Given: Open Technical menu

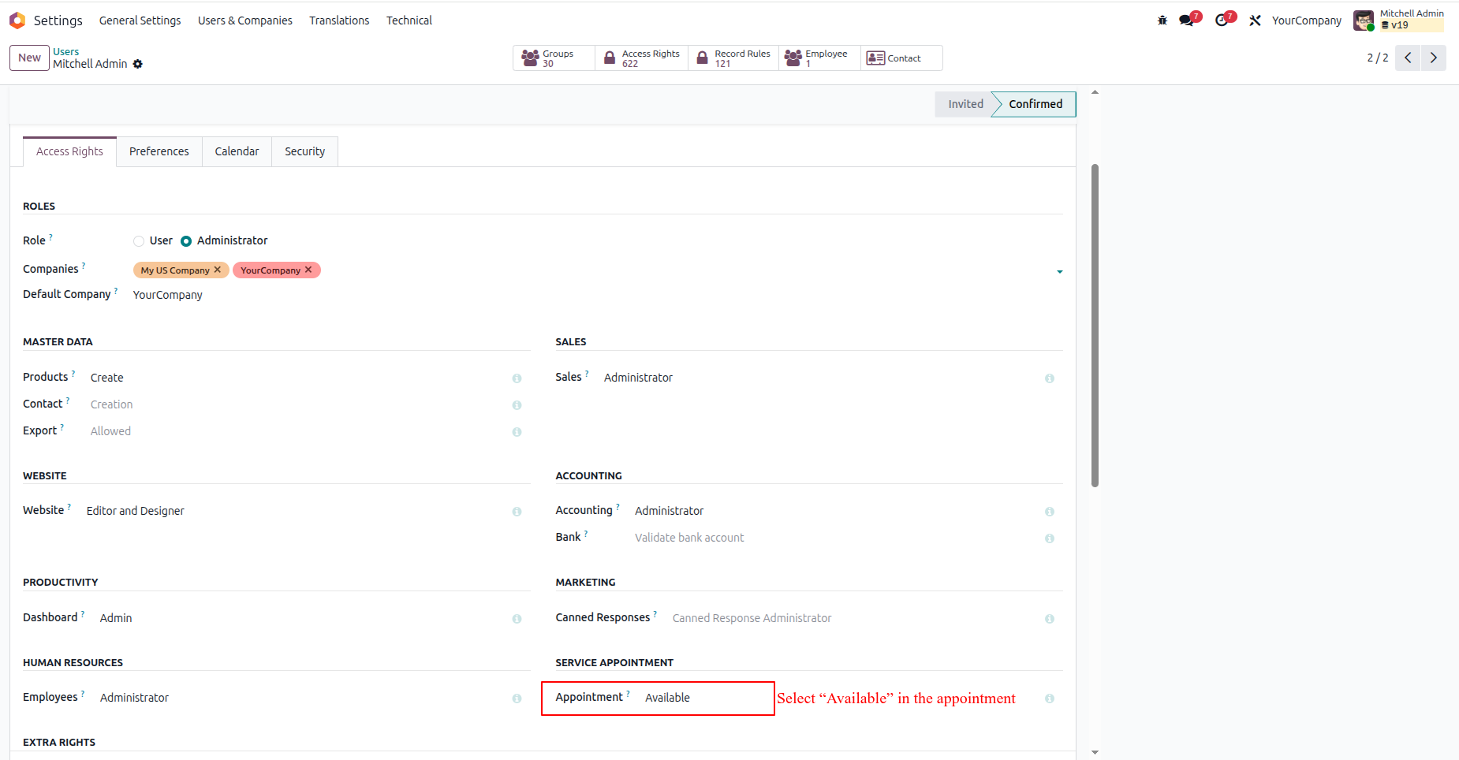Looking at the screenshot, I should [x=409, y=20].
